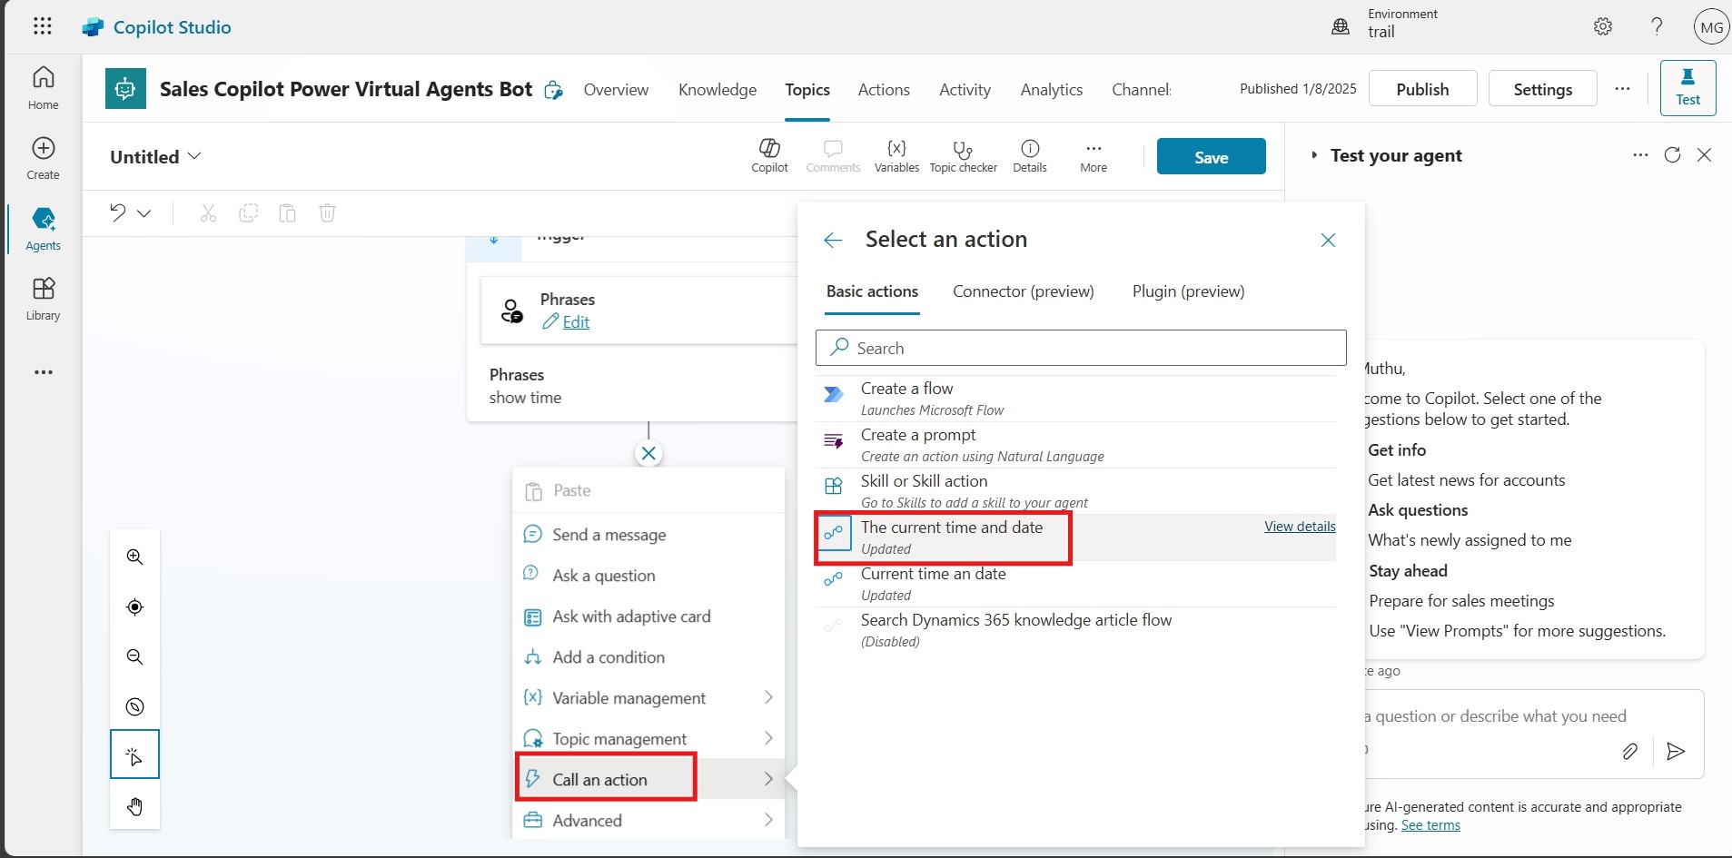Viewport: 1732px width, 858px height.
Task: Click the undo arrow icon
Action: tap(118, 213)
